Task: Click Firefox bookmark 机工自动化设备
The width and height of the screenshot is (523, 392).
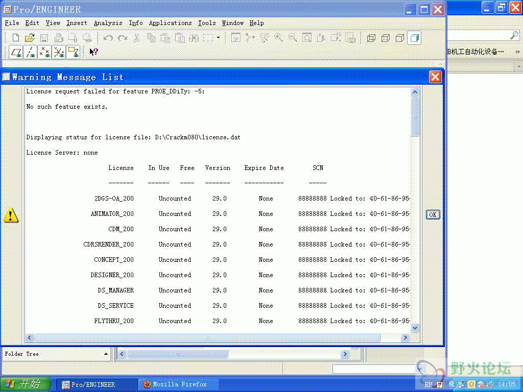Action: point(475,52)
